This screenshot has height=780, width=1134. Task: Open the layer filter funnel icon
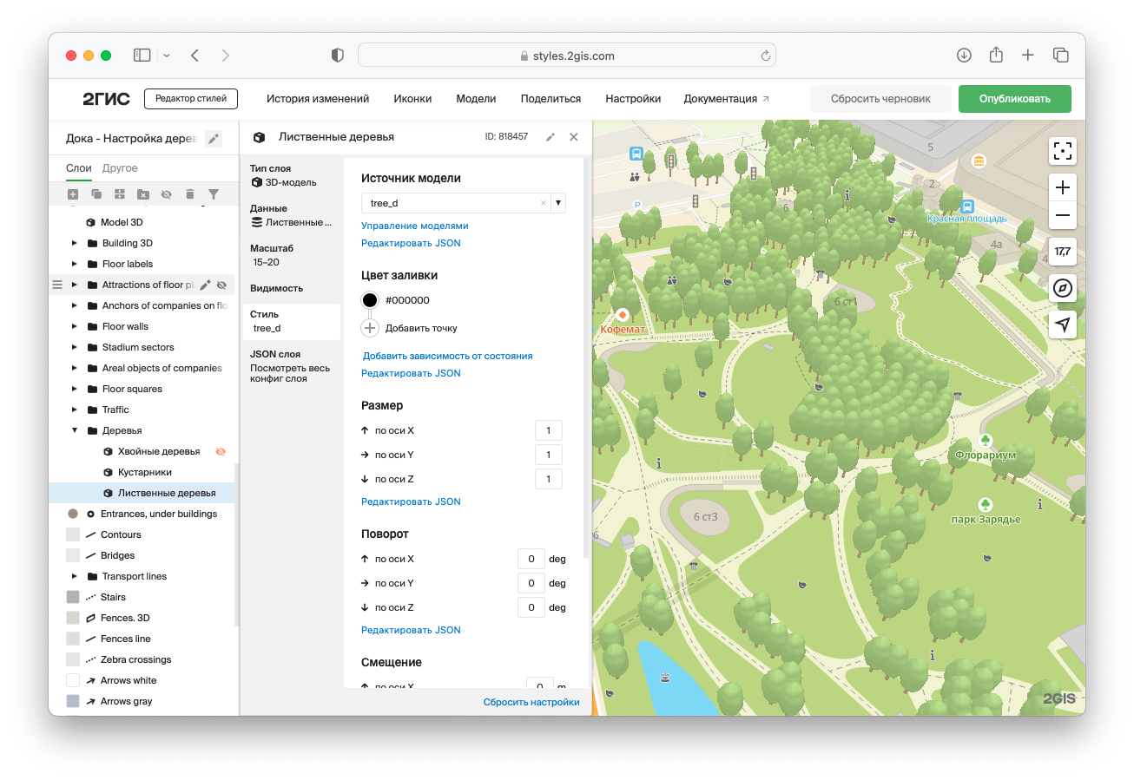[x=214, y=194]
